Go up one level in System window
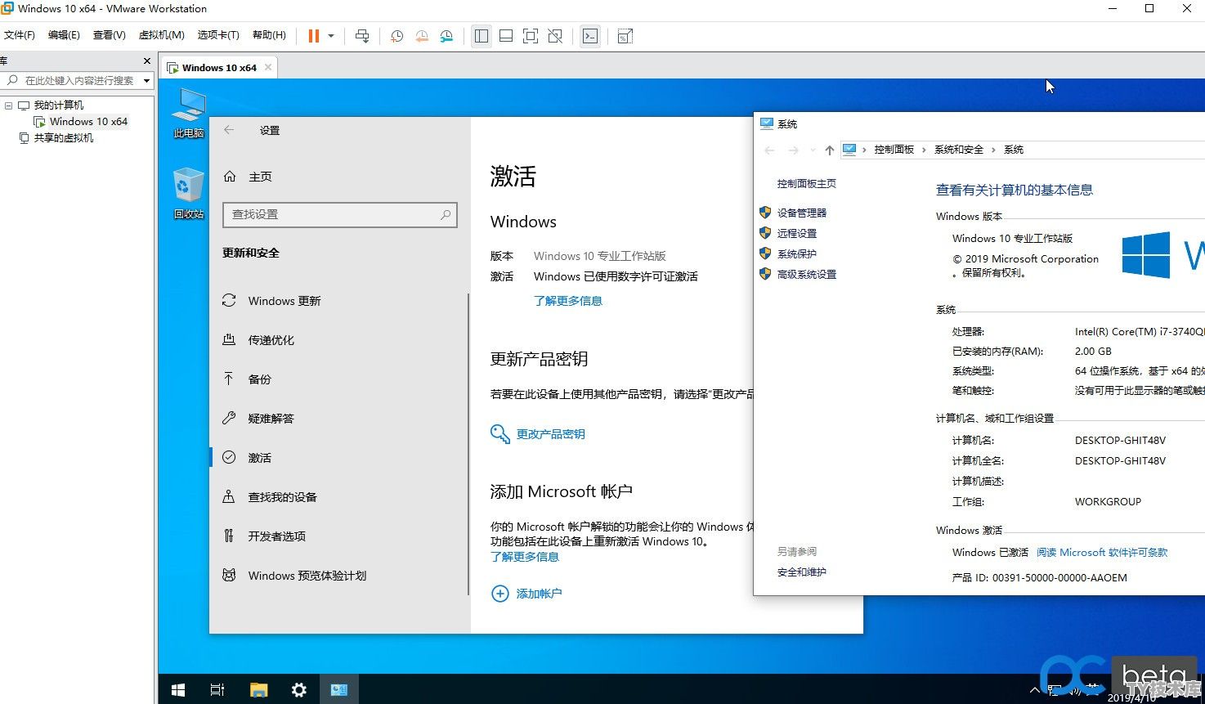1205x704 pixels. coord(830,150)
